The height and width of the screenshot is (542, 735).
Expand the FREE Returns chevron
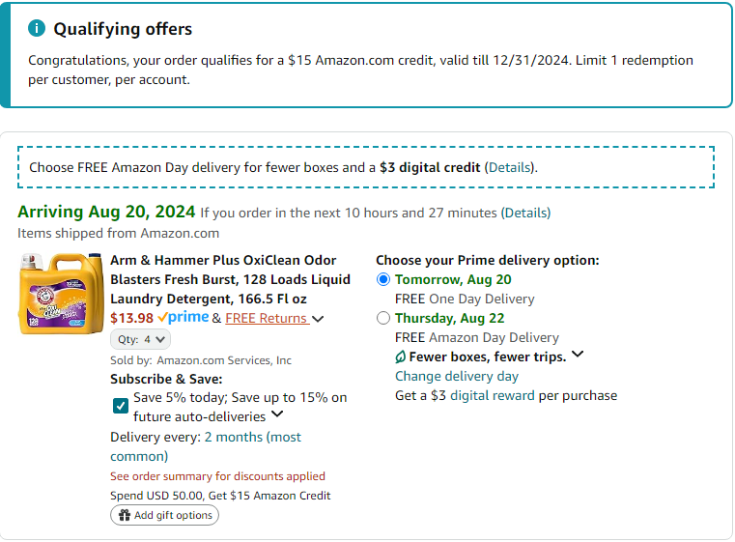(319, 319)
